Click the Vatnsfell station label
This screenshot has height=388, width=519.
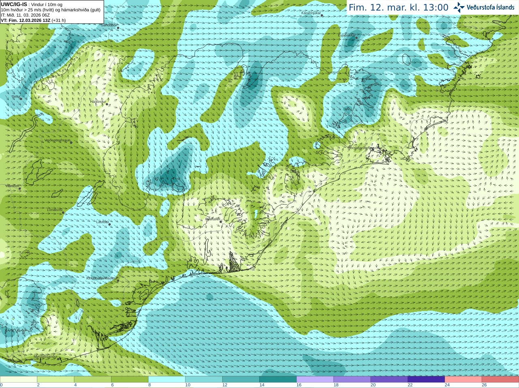coord(12,186)
